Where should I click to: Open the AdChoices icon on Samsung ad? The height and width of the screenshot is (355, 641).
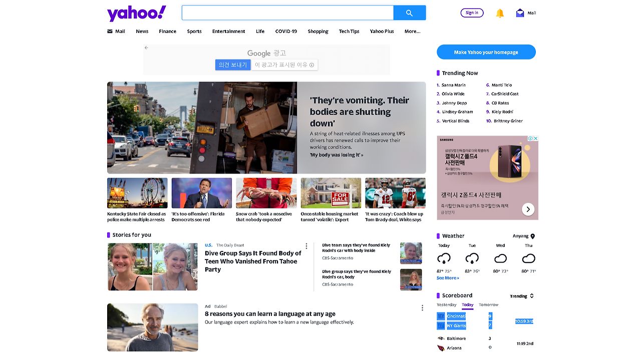tap(530, 138)
